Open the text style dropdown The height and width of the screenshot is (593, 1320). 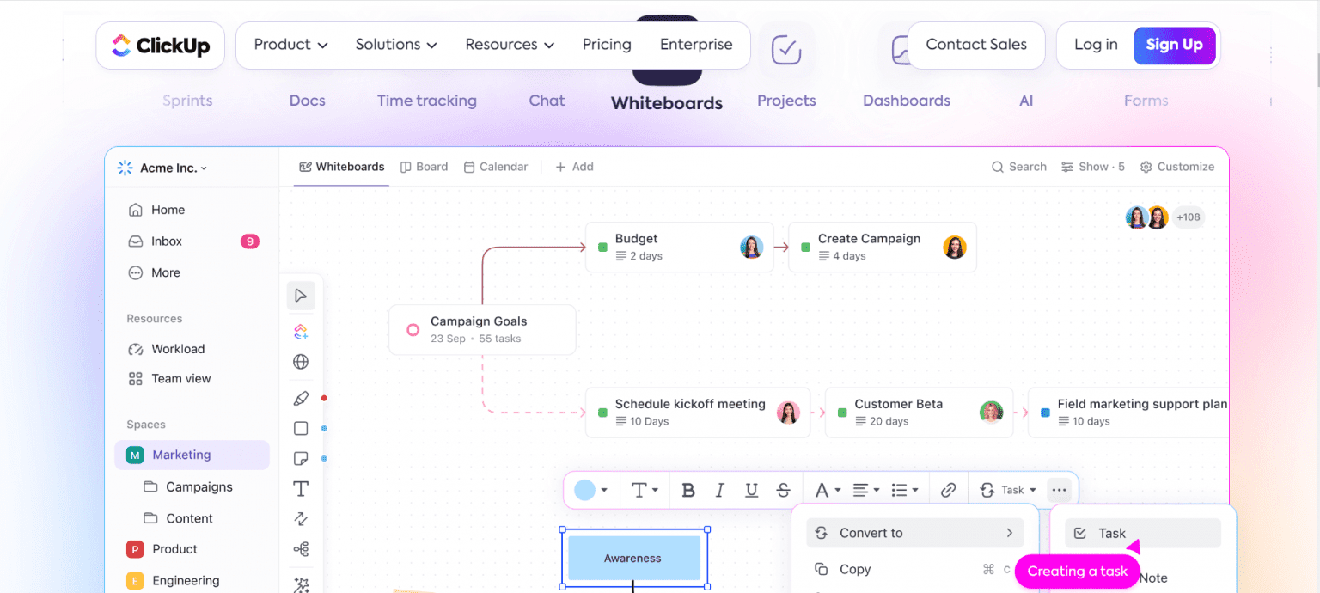pos(645,490)
